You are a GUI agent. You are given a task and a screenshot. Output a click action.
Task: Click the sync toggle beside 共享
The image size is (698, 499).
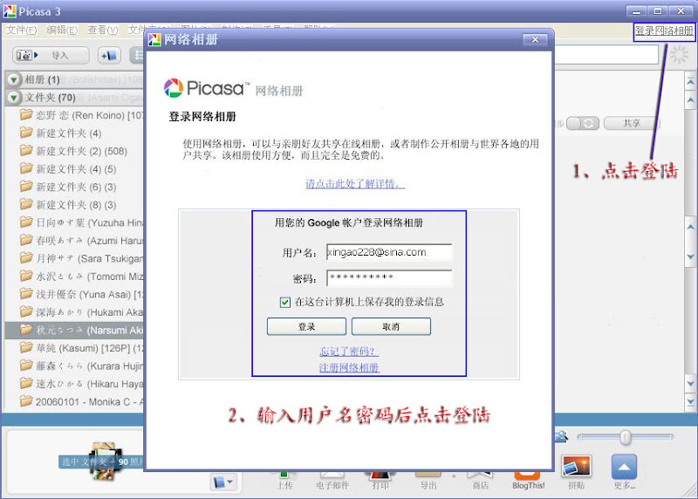pos(582,123)
